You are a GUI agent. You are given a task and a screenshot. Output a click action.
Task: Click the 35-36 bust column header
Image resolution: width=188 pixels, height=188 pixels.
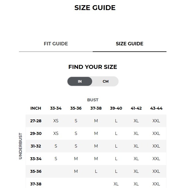76,108
